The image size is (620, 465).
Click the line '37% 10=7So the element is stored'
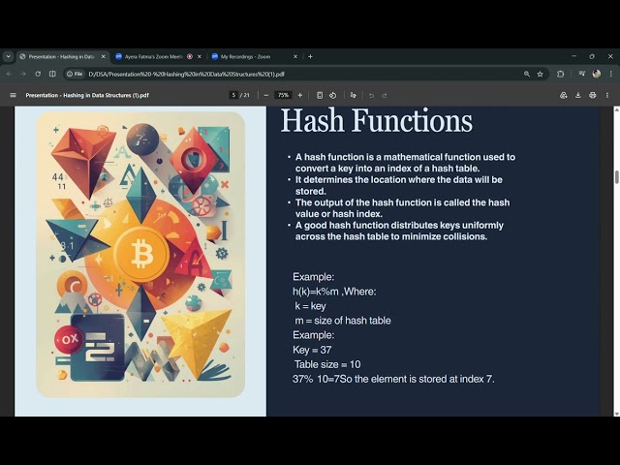393,379
